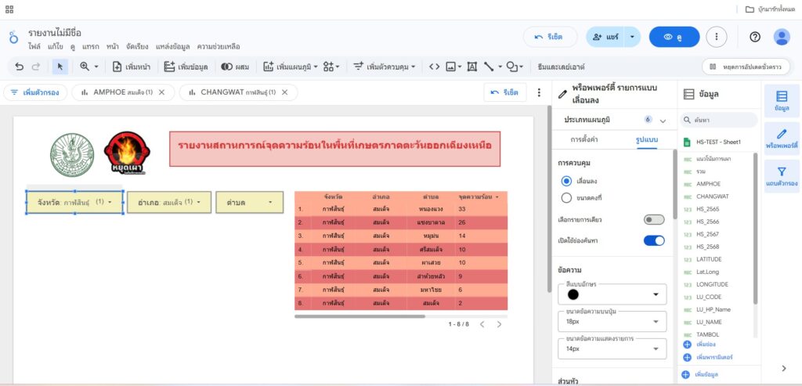Open the help question mark icon
Viewport: 802px width, 386px height.
click(754, 37)
